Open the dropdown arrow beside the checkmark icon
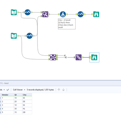This screenshot has height=115, width=121. (x=4, y=90)
